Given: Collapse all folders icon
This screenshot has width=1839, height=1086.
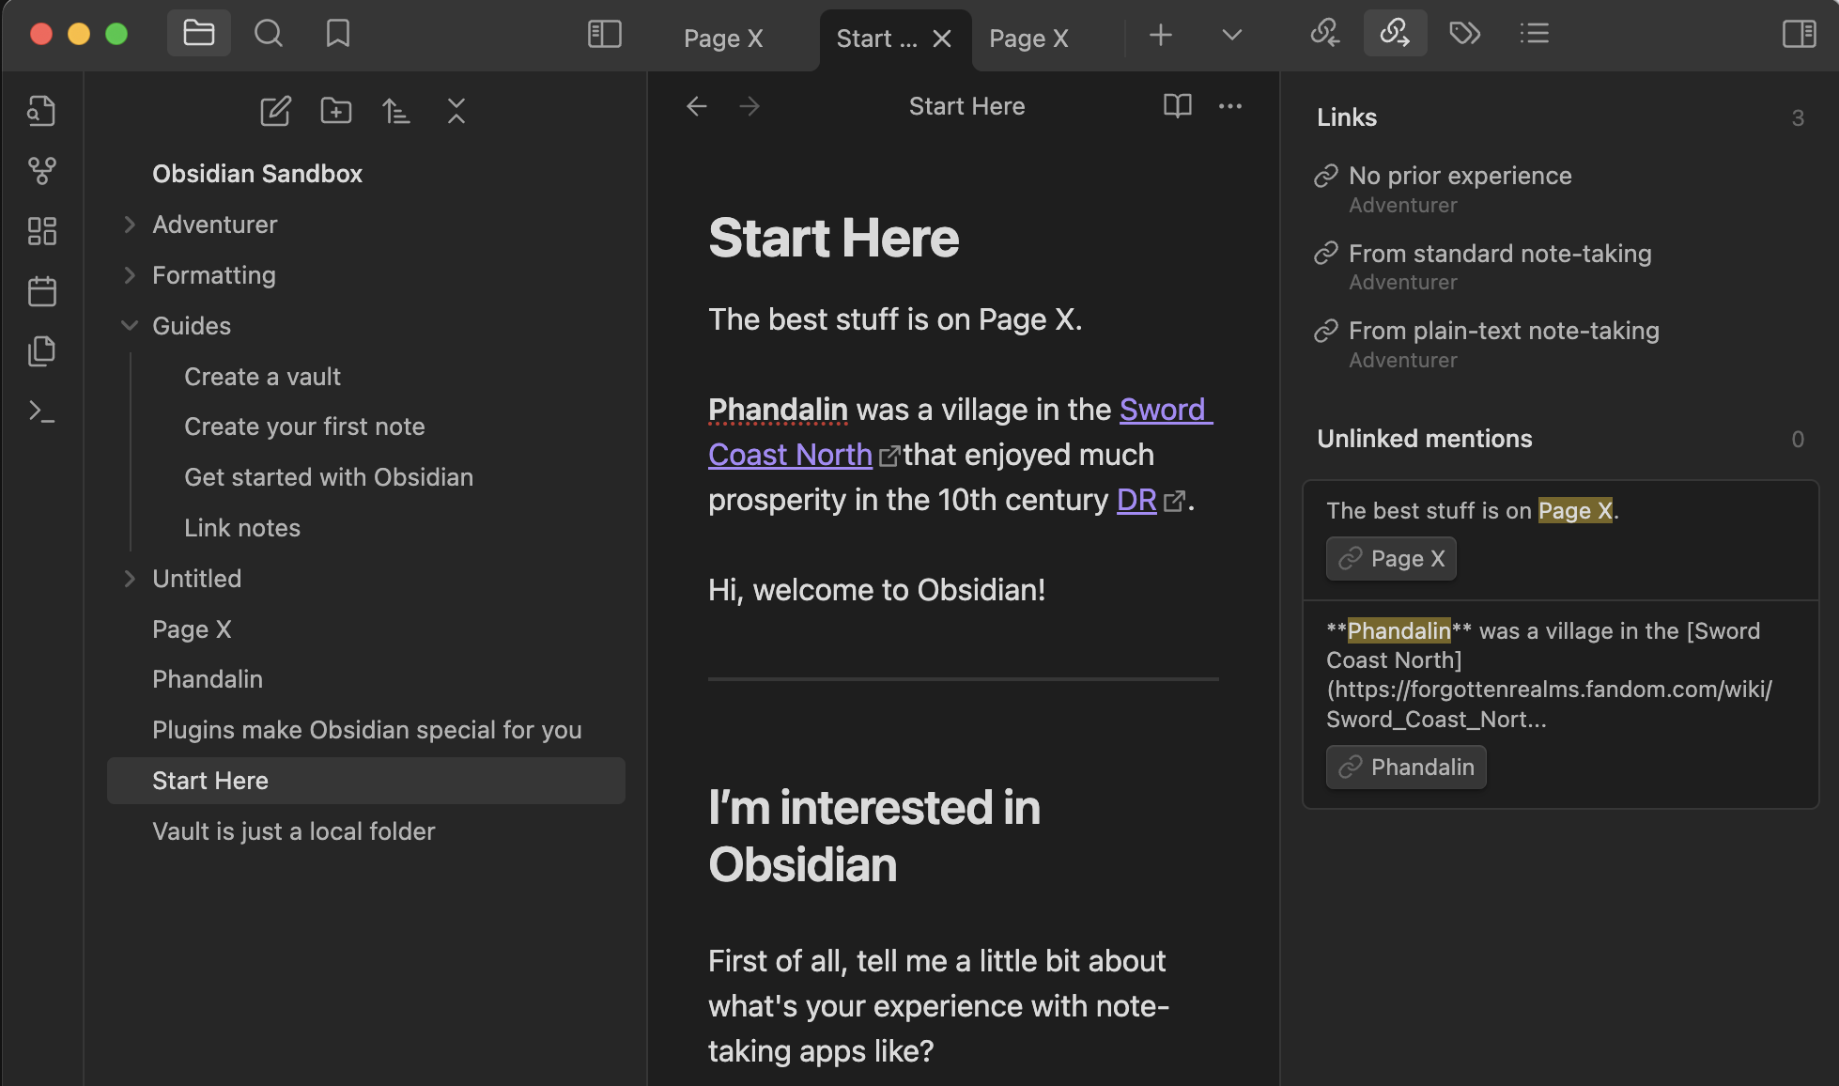Looking at the screenshot, I should tap(456, 111).
